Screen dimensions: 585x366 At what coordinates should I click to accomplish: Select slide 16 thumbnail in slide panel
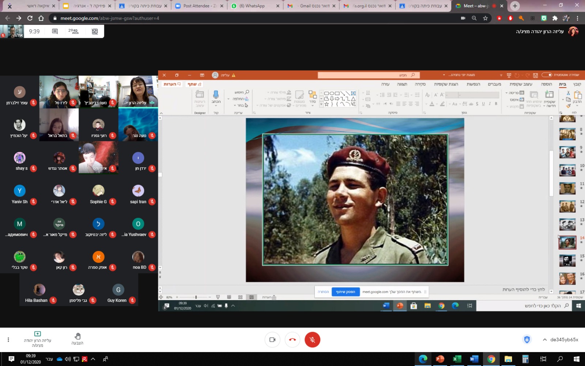(x=567, y=278)
